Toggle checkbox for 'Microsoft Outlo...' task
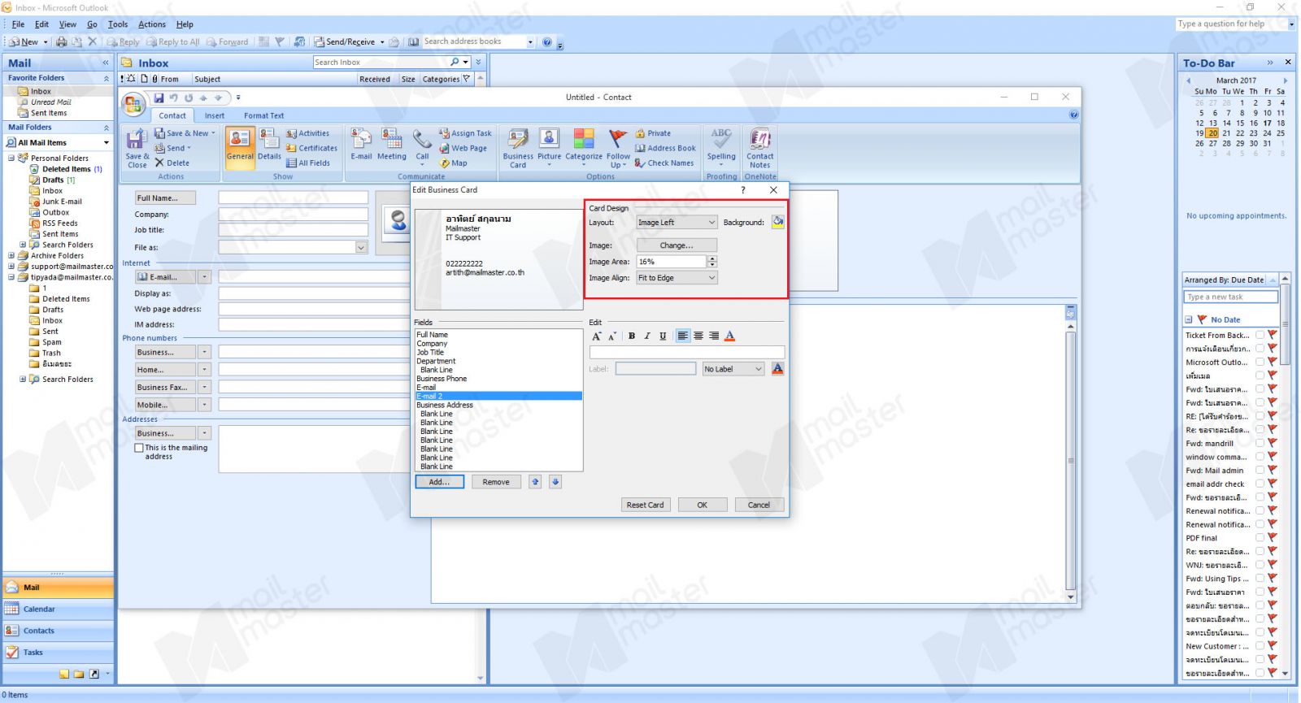Screen dimensions: 1301x703 click(x=1260, y=362)
